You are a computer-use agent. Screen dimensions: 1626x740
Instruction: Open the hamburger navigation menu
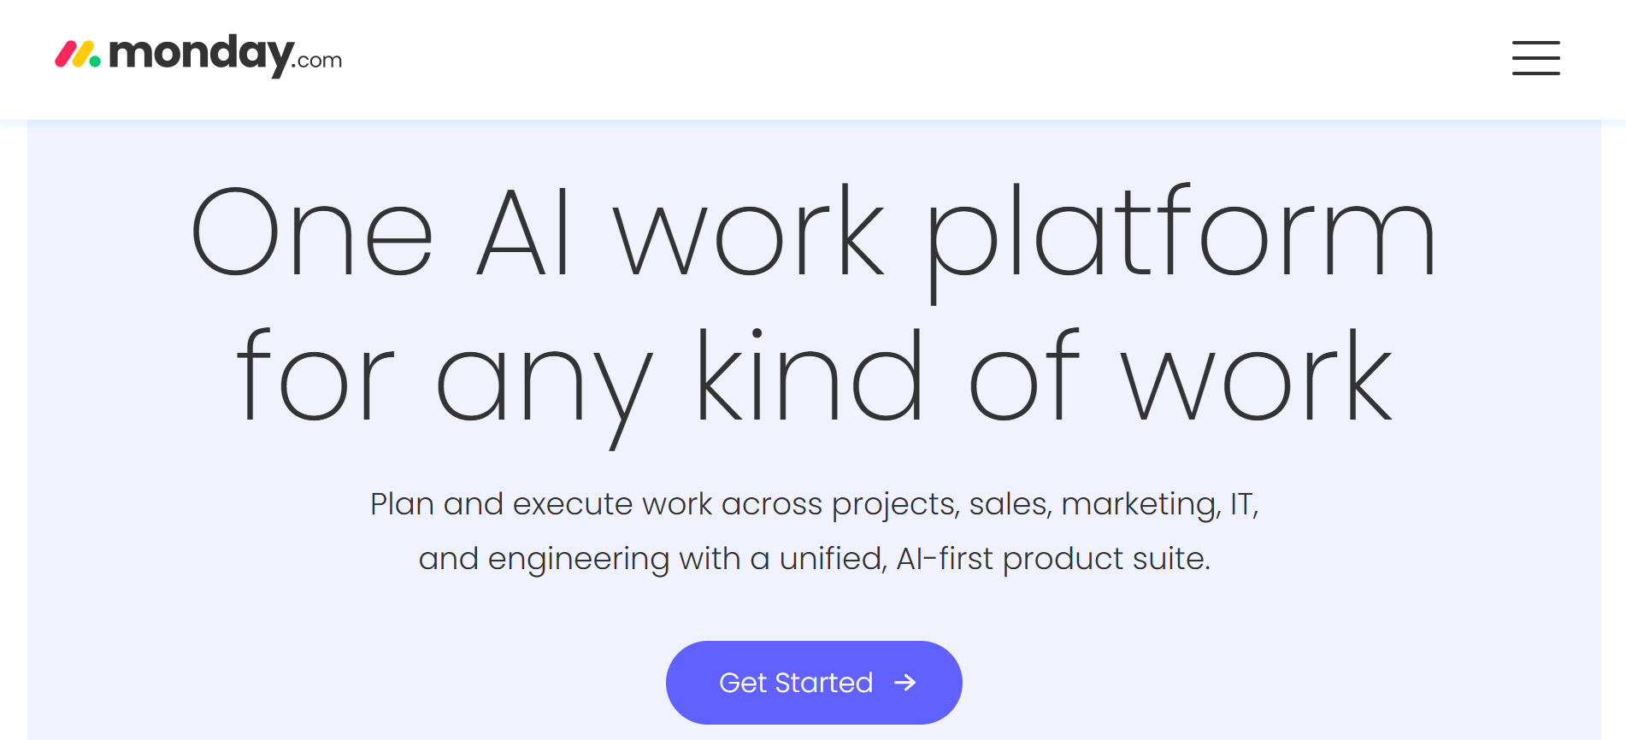tap(1535, 58)
